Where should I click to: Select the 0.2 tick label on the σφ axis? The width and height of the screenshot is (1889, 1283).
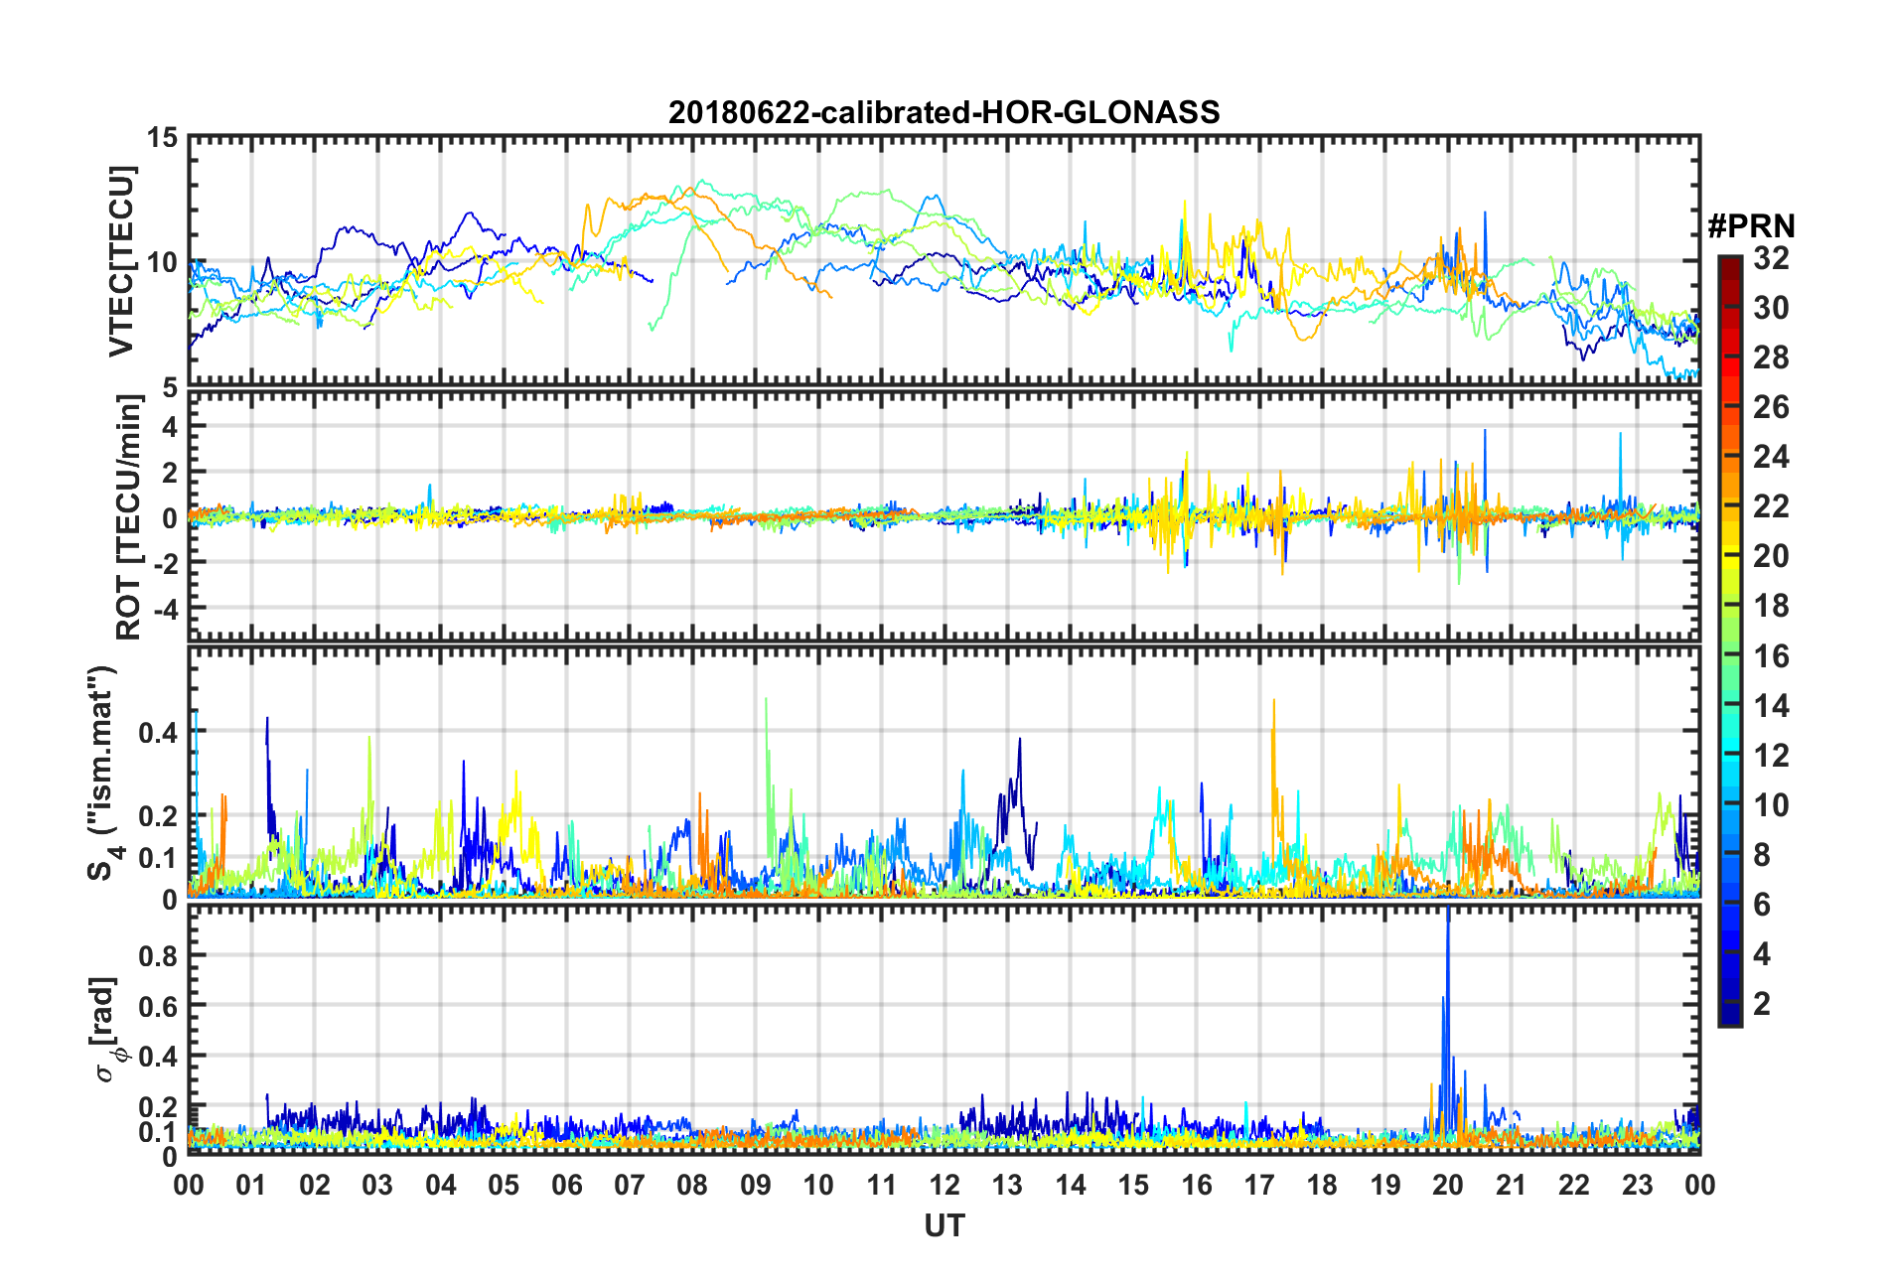159,1106
